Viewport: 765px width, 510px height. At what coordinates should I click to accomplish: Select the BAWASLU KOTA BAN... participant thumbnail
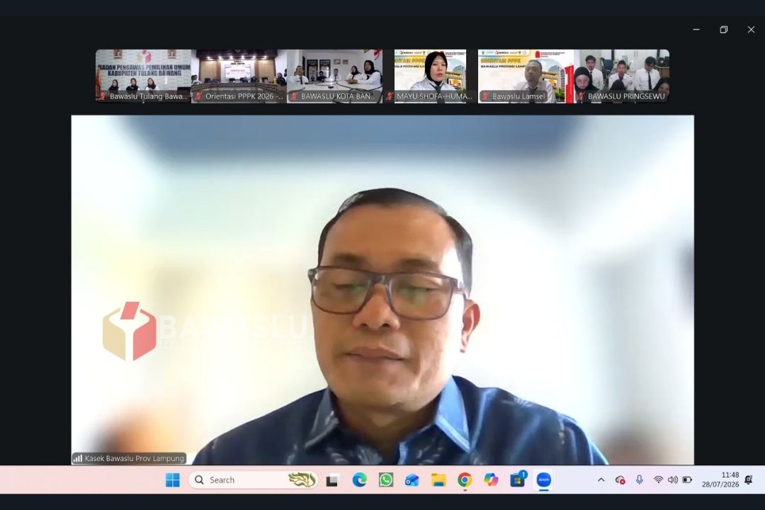point(334,76)
